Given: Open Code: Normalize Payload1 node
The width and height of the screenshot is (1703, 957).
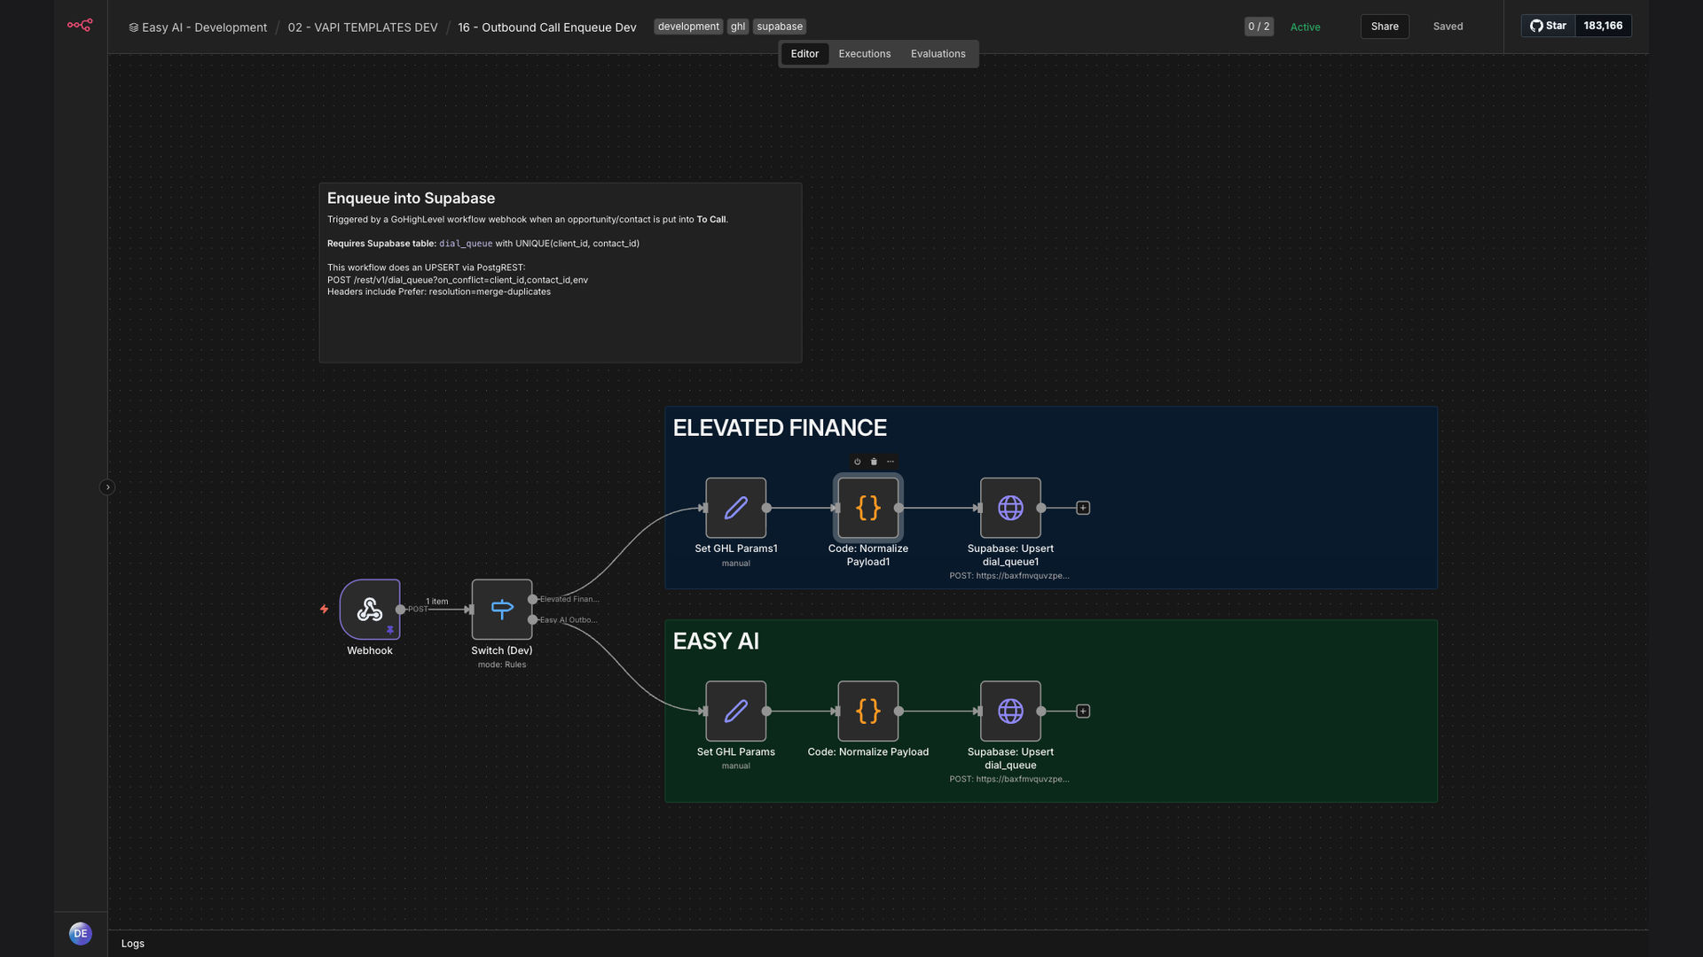Looking at the screenshot, I should click(x=868, y=508).
